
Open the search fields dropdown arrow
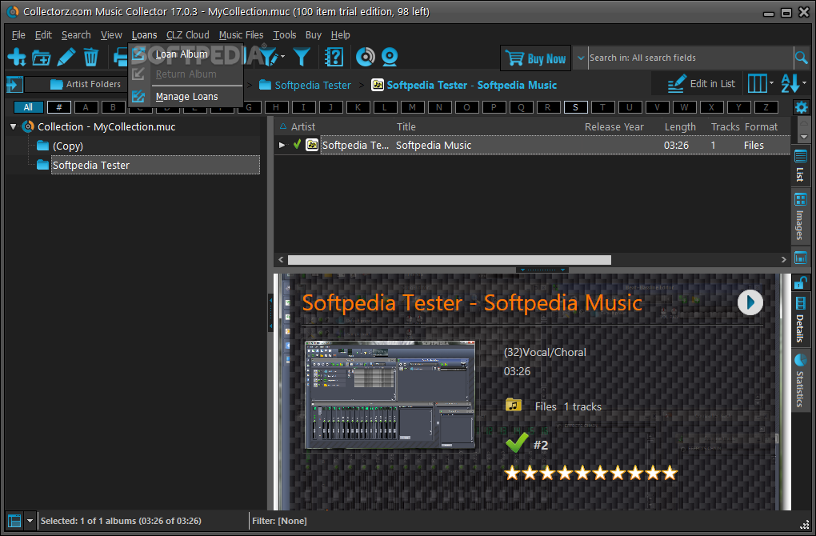tap(581, 58)
